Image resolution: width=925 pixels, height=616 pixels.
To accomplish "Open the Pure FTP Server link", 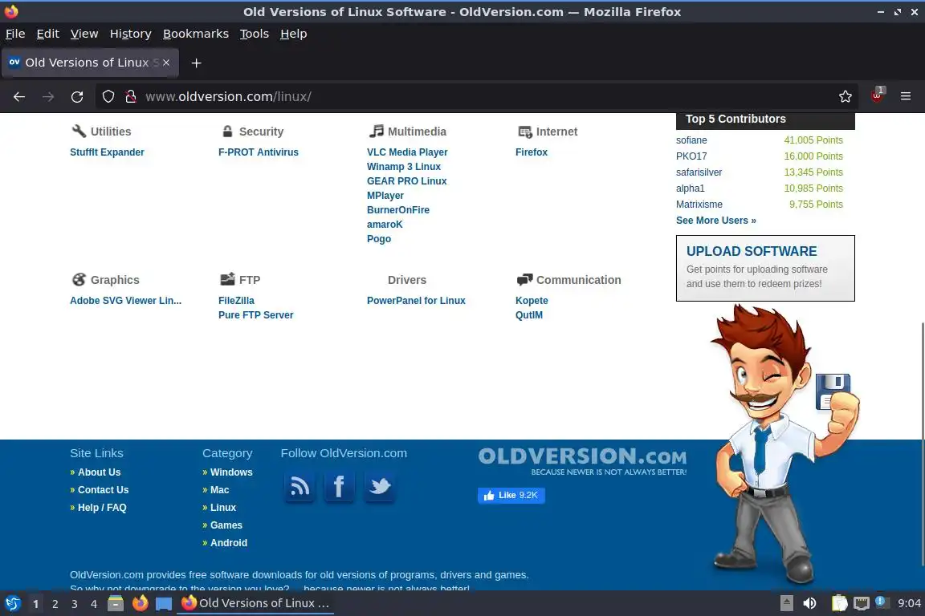I will 255,314.
